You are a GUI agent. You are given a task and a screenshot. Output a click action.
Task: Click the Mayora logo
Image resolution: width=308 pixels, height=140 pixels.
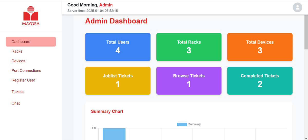click(31, 16)
